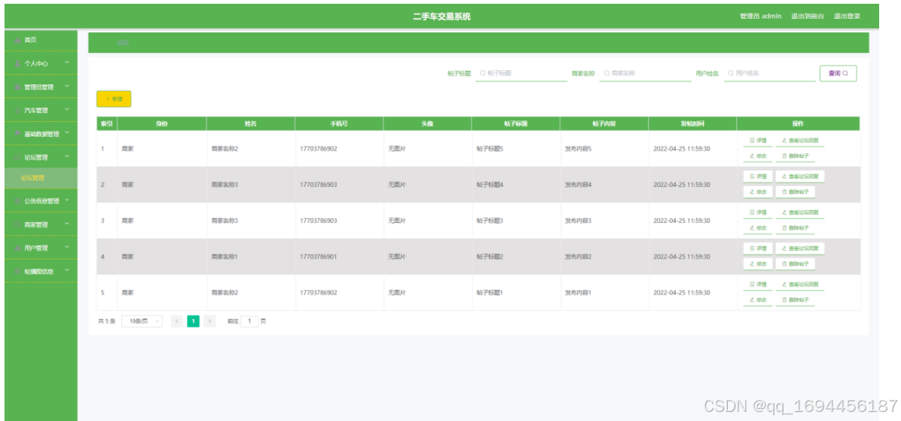Click 删除帖子 for the 帖子标题2 row
Image resolution: width=901 pixels, height=421 pixels.
click(796, 264)
